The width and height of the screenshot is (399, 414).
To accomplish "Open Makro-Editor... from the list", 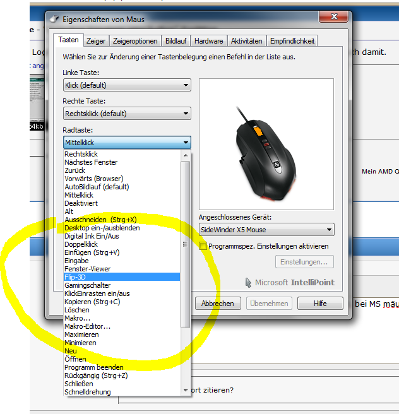I will pyautogui.click(x=122, y=326).
